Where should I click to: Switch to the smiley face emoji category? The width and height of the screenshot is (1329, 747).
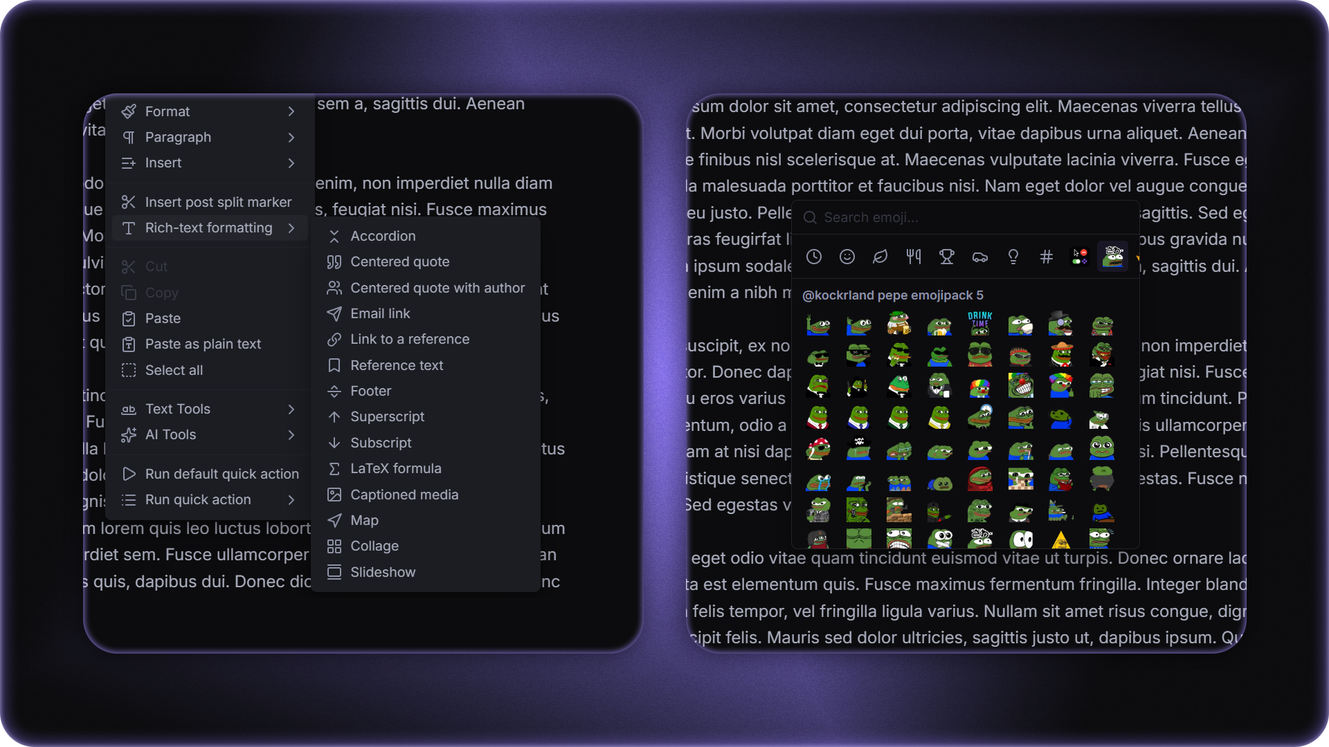point(847,257)
